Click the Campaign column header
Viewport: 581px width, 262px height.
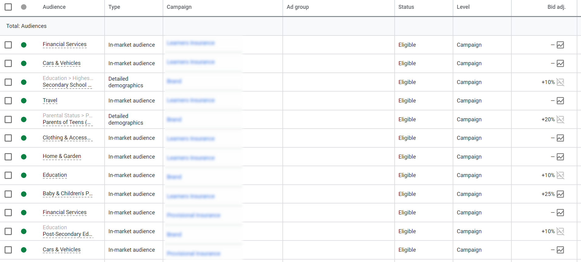click(x=179, y=7)
